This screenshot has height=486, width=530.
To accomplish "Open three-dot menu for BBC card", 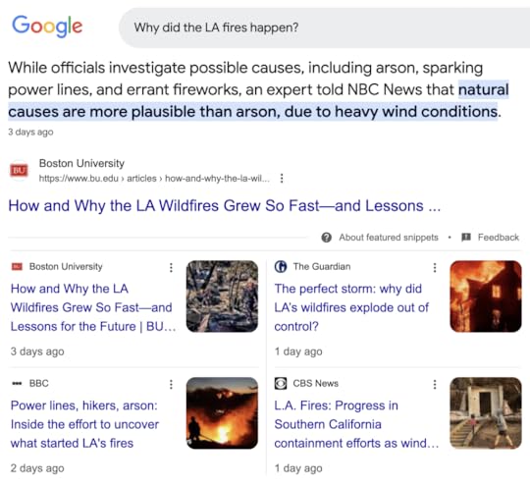I will (x=171, y=384).
